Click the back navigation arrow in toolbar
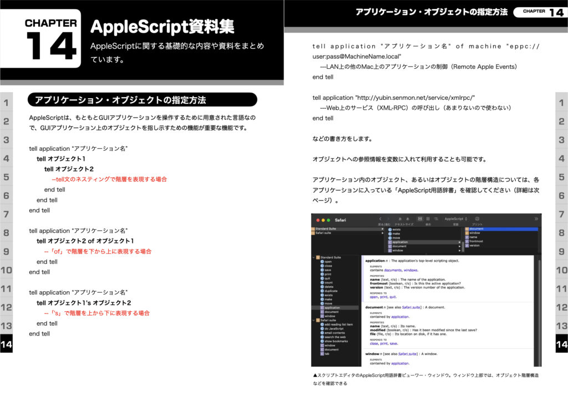This screenshot has height=401, width=568. click(381, 219)
